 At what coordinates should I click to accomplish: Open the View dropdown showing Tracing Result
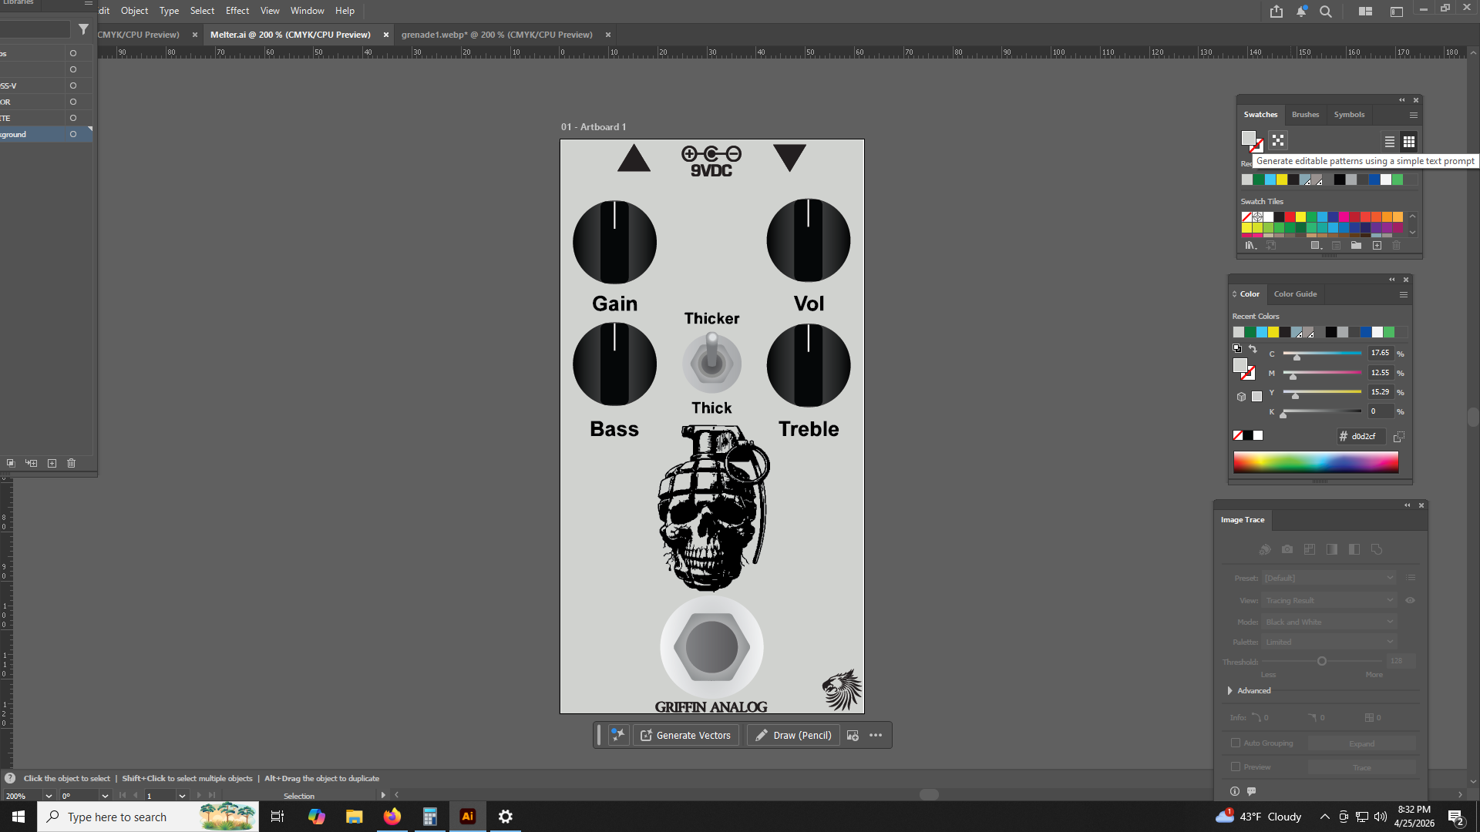(x=1330, y=601)
